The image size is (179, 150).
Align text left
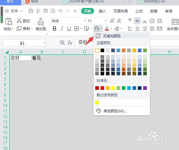pyautogui.click(x=130, y=28)
